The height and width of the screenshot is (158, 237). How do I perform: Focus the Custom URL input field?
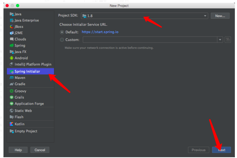point(150,40)
